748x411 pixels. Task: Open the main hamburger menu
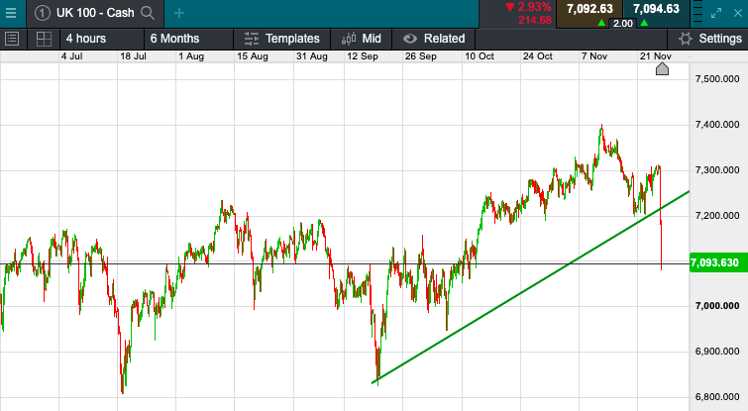click(x=11, y=12)
